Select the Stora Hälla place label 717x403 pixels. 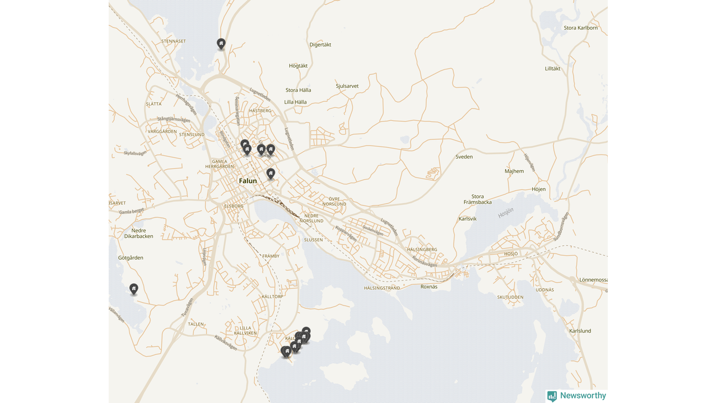click(298, 90)
